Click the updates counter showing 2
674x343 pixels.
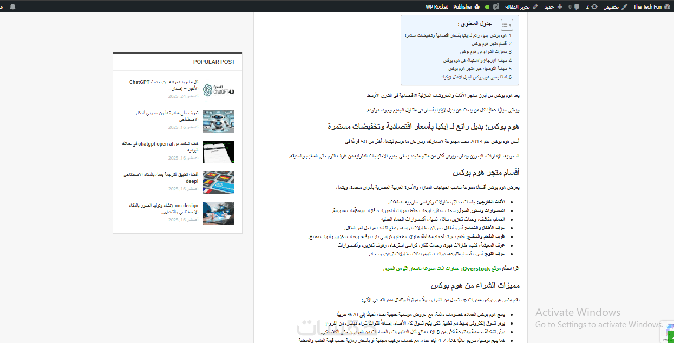[x=591, y=6]
